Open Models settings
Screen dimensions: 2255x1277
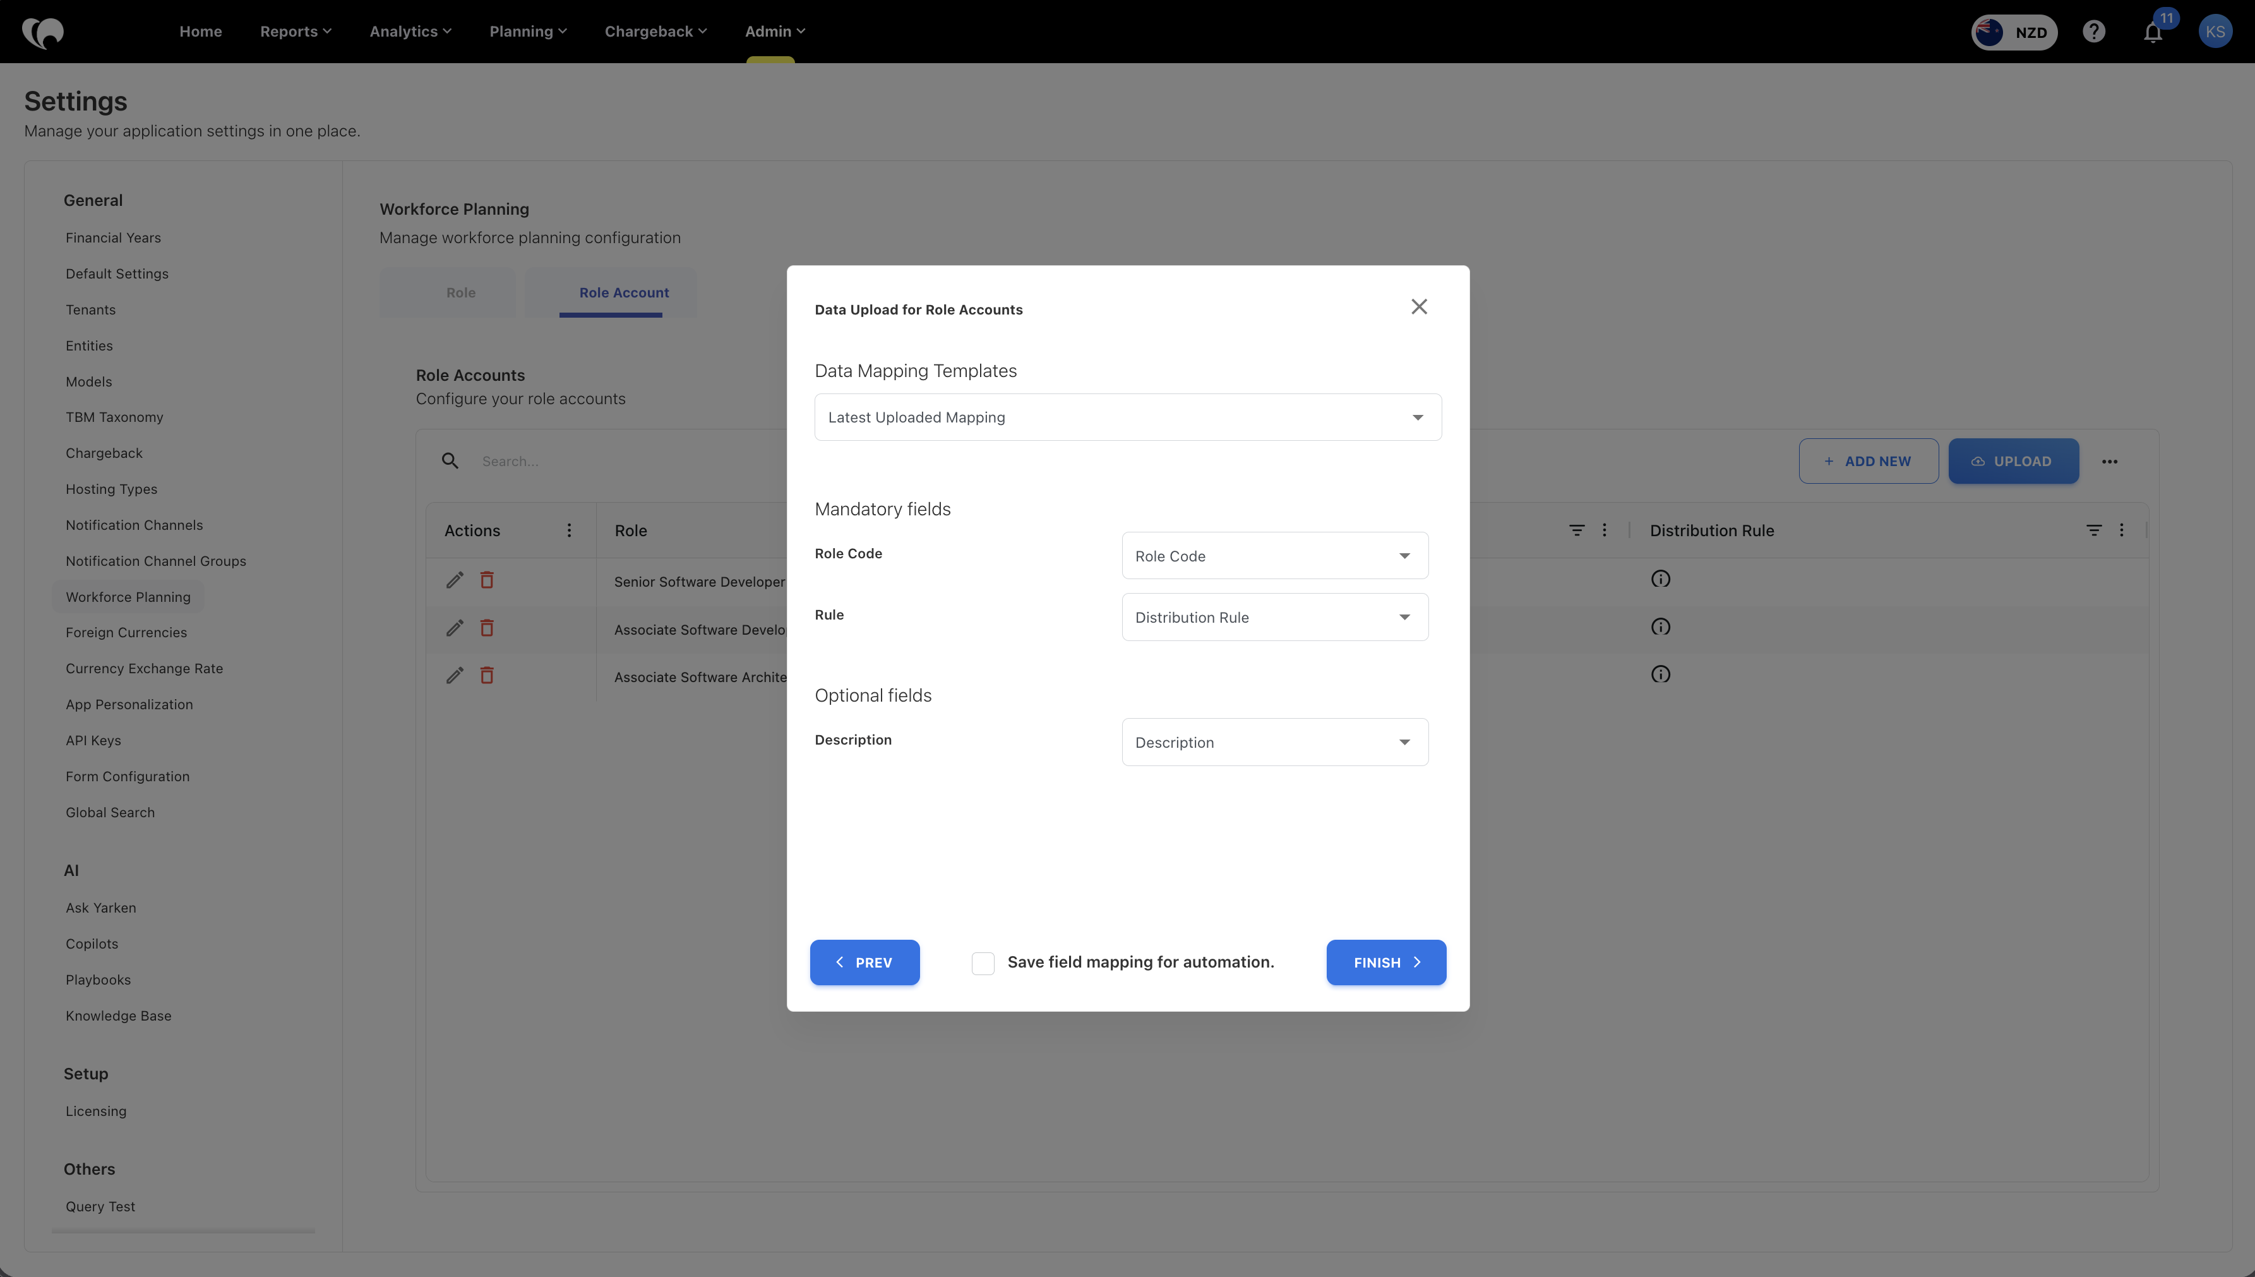(88, 381)
